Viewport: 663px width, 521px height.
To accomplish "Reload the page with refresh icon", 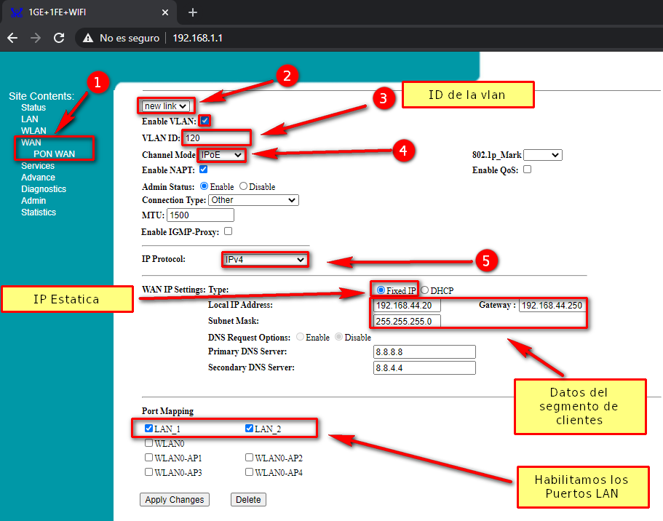I will 60,38.
